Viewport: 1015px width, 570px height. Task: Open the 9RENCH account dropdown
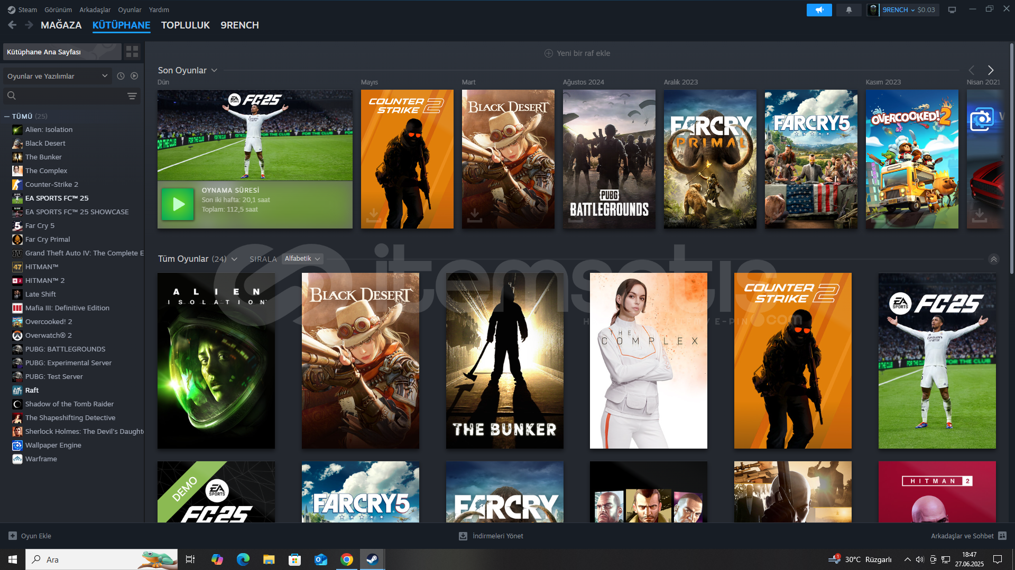pyautogui.click(x=903, y=10)
